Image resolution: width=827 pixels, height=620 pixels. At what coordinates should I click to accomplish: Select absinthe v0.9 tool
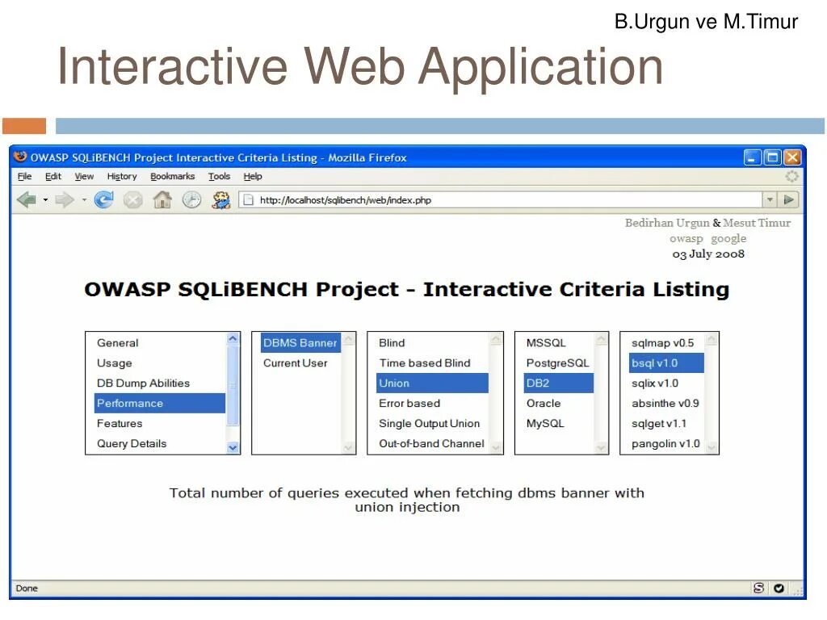pos(666,404)
